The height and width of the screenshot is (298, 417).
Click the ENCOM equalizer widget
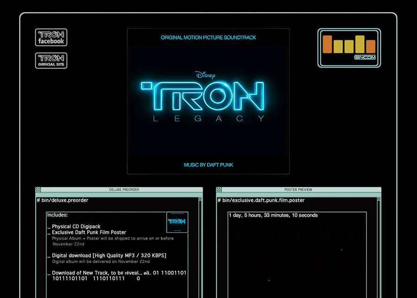[x=349, y=48]
